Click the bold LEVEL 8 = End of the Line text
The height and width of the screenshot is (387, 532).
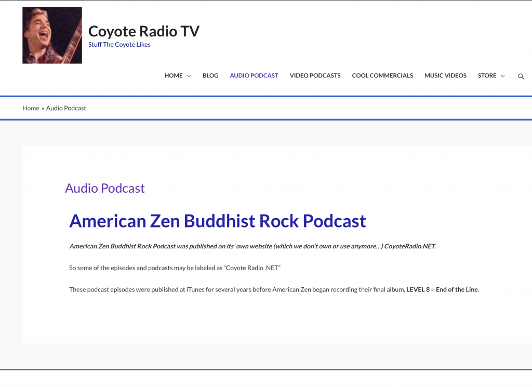pos(442,290)
